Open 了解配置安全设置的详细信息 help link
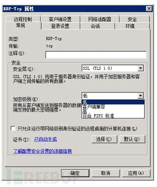This screenshot has height=187, width=157. 43,151
